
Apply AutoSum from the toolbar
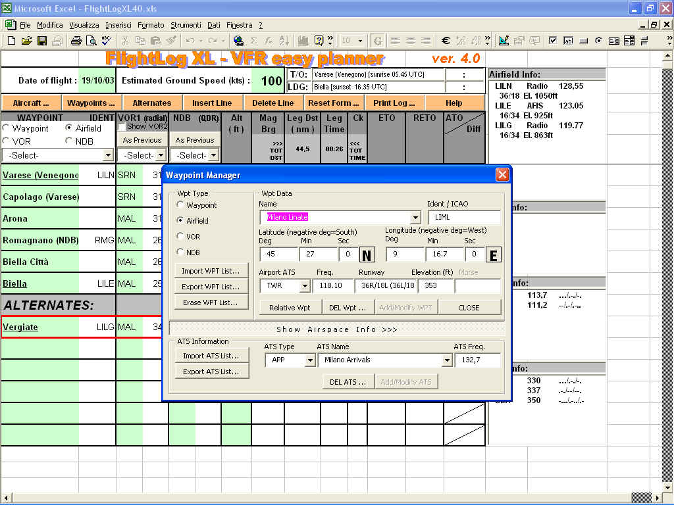tap(254, 41)
